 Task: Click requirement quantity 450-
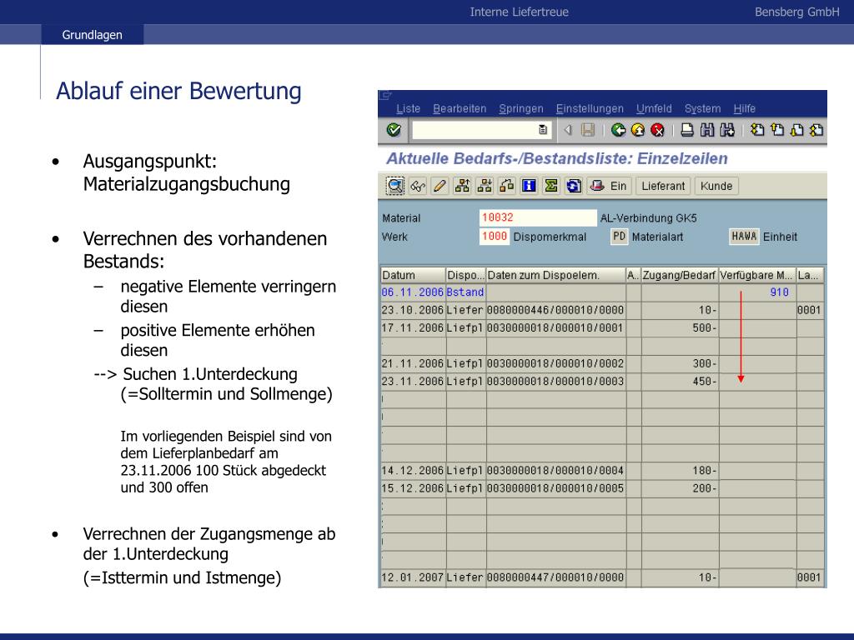click(705, 382)
